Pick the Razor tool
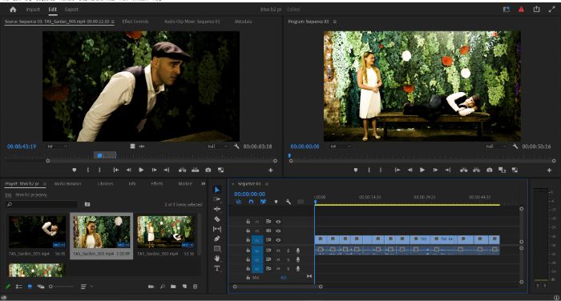The height and width of the screenshot is (301, 561). [217, 219]
